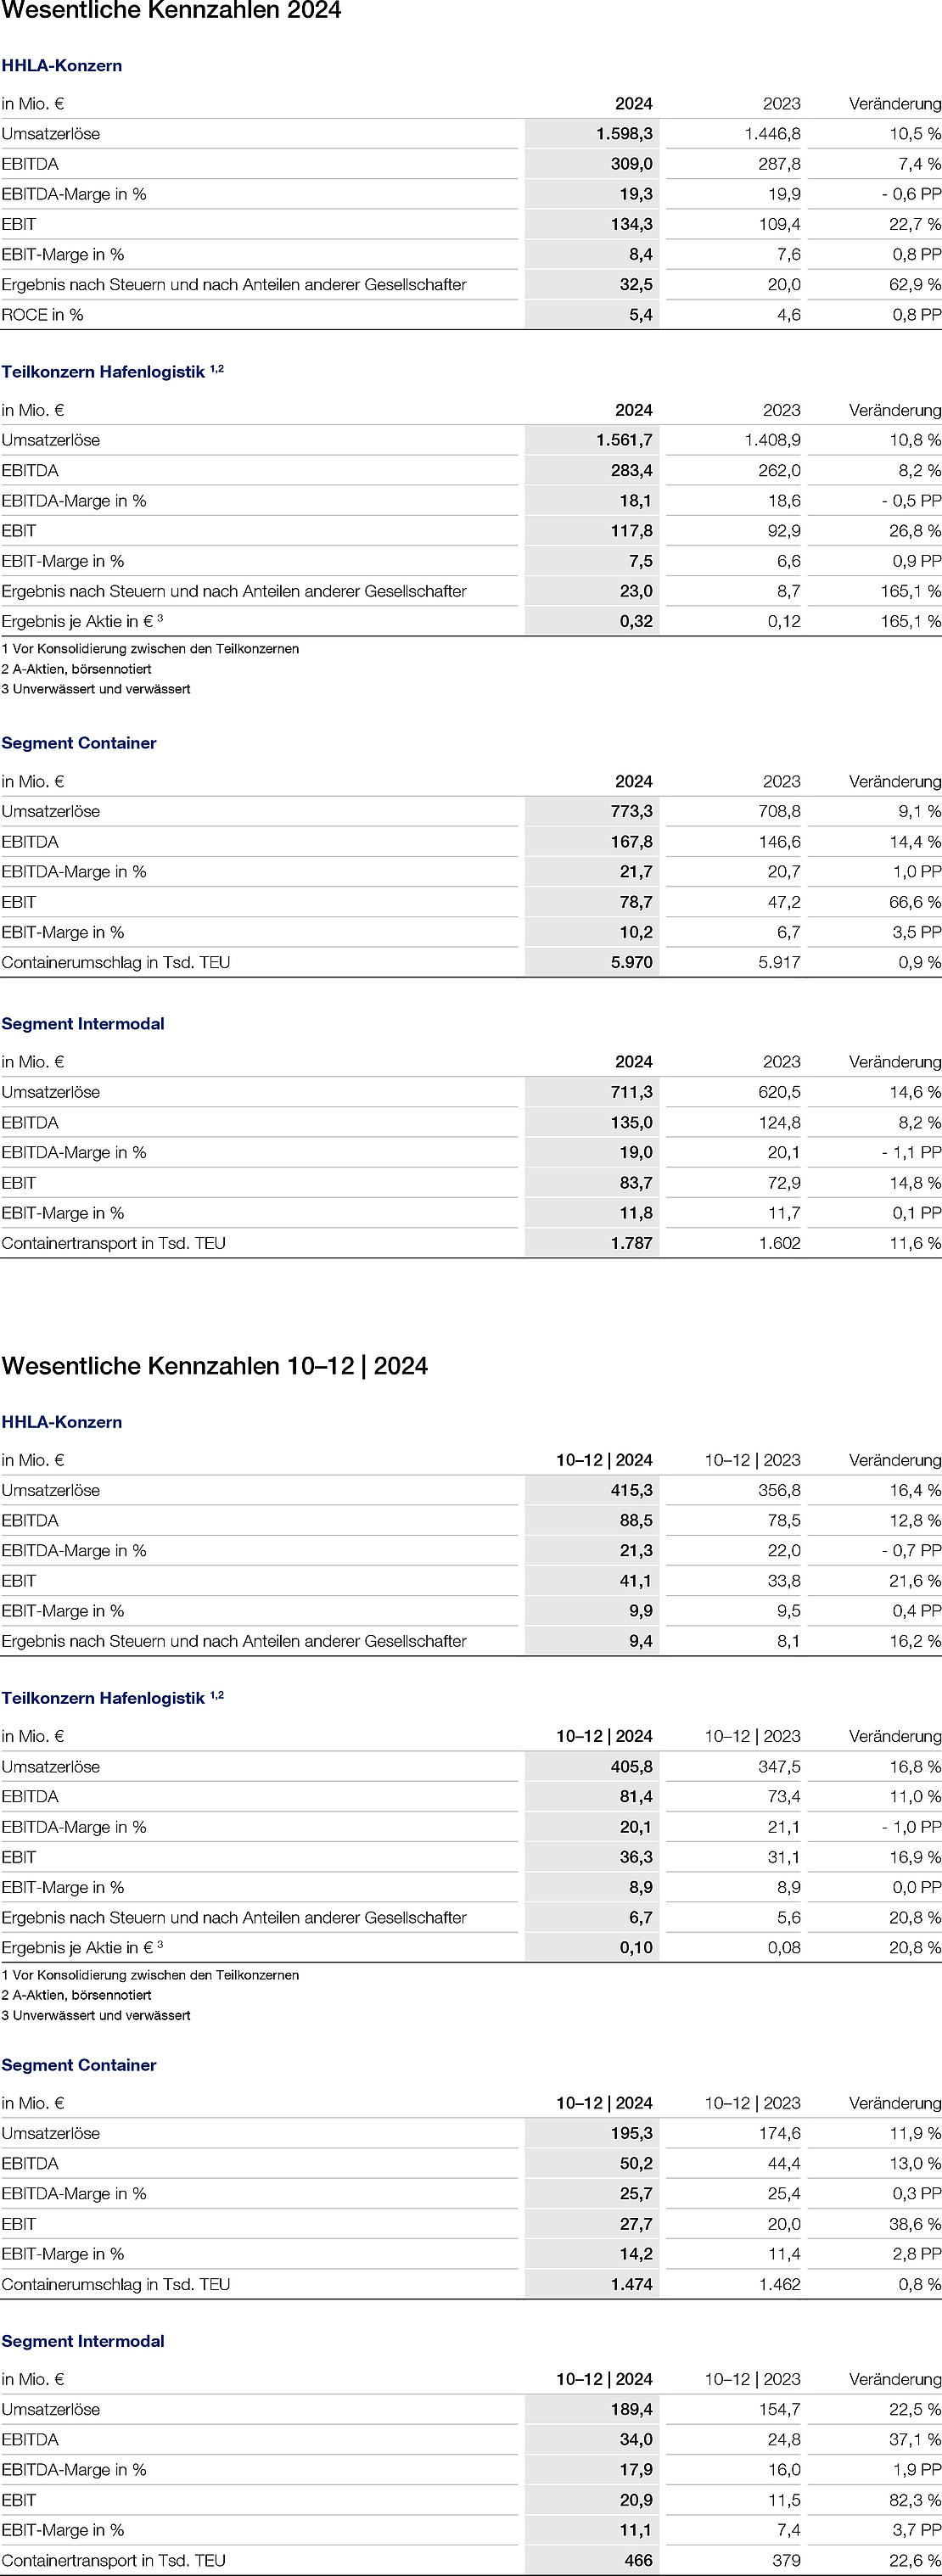Click the container throughput value 5.970

(x=632, y=963)
